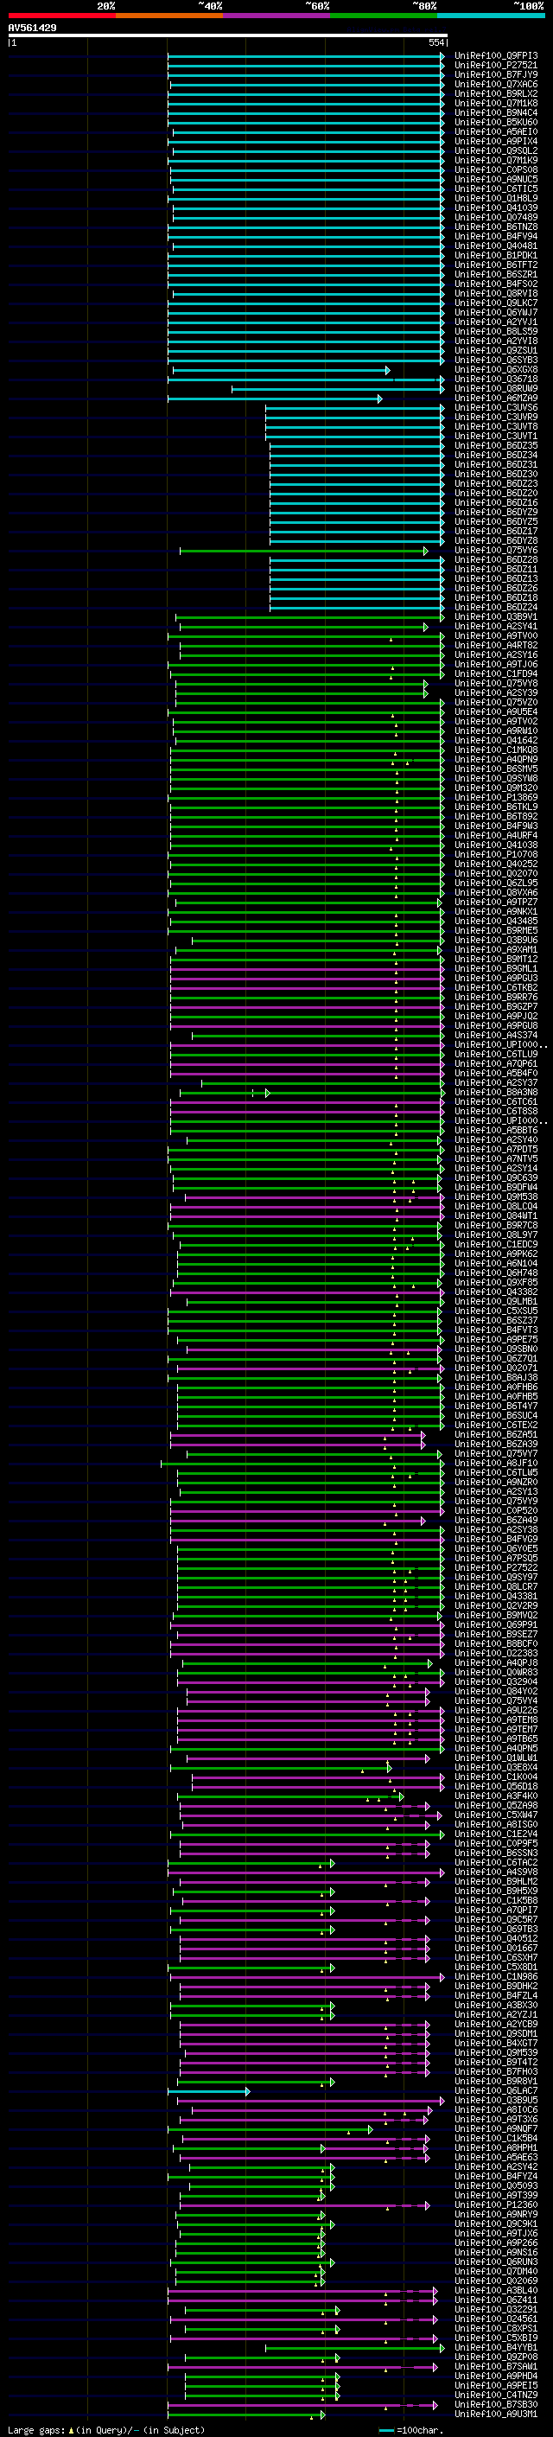Select hit label UniRef100_B7FJY9
This screenshot has width=553, height=2437.
pyautogui.click(x=496, y=74)
